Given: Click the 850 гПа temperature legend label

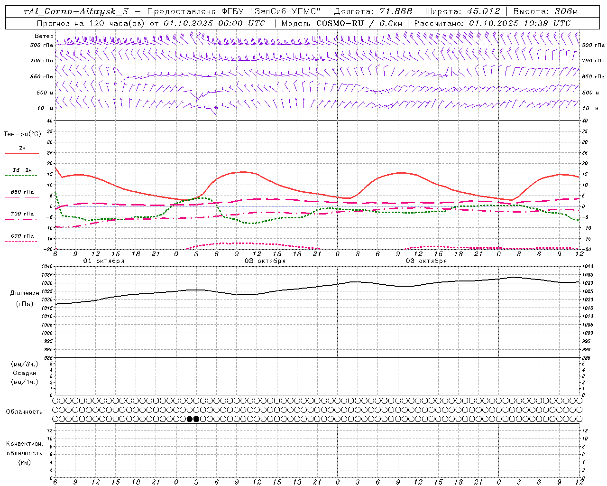Looking at the screenshot, I should (22, 192).
